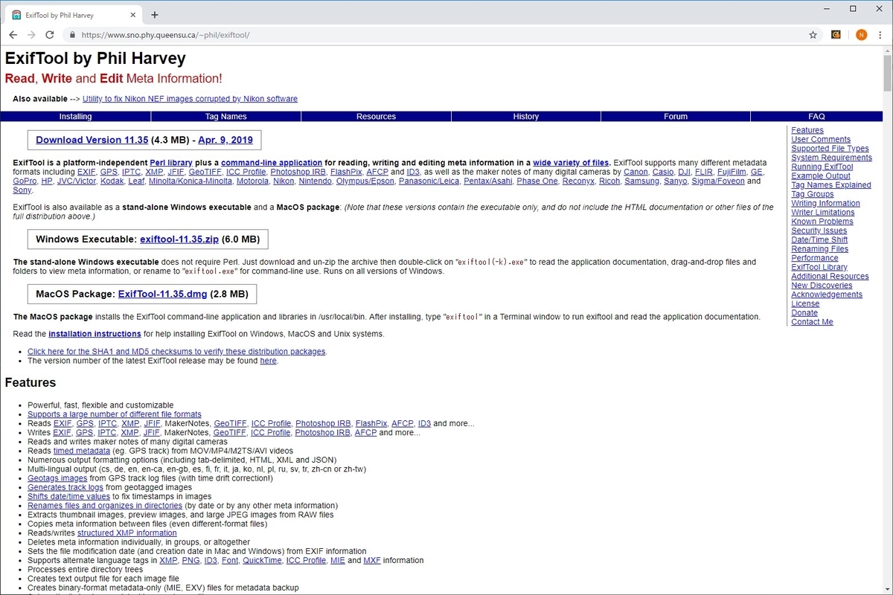Screen dimensions: 893x595
Task: Open the Installing navigation tab
Action: (76, 117)
